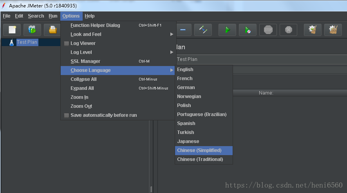
Task: Select Portuguese (Brazilian) language
Action: pyautogui.click(x=204, y=114)
